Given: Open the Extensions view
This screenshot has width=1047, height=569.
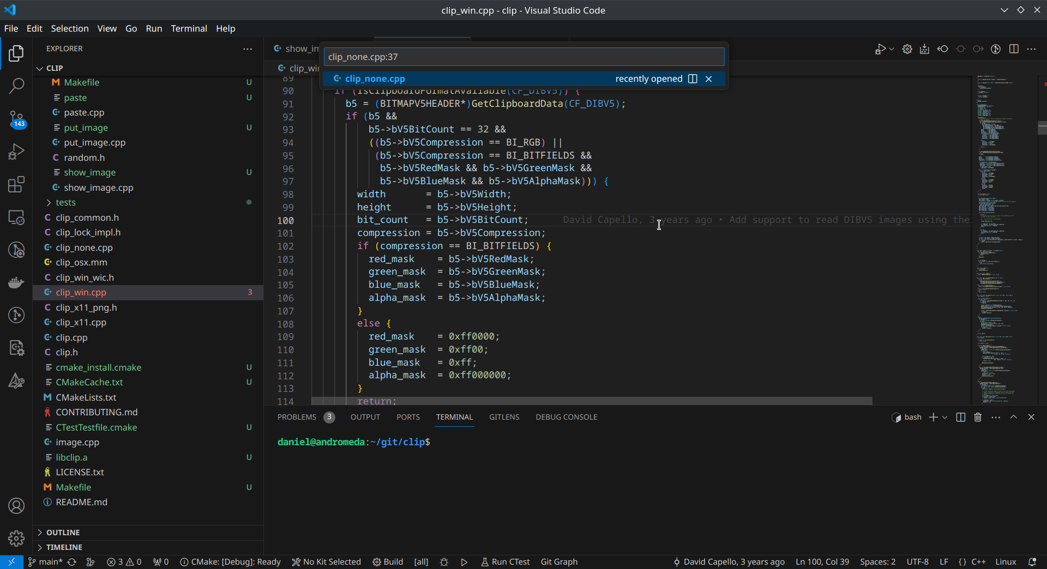Looking at the screenshot, I should click(17, 184).
